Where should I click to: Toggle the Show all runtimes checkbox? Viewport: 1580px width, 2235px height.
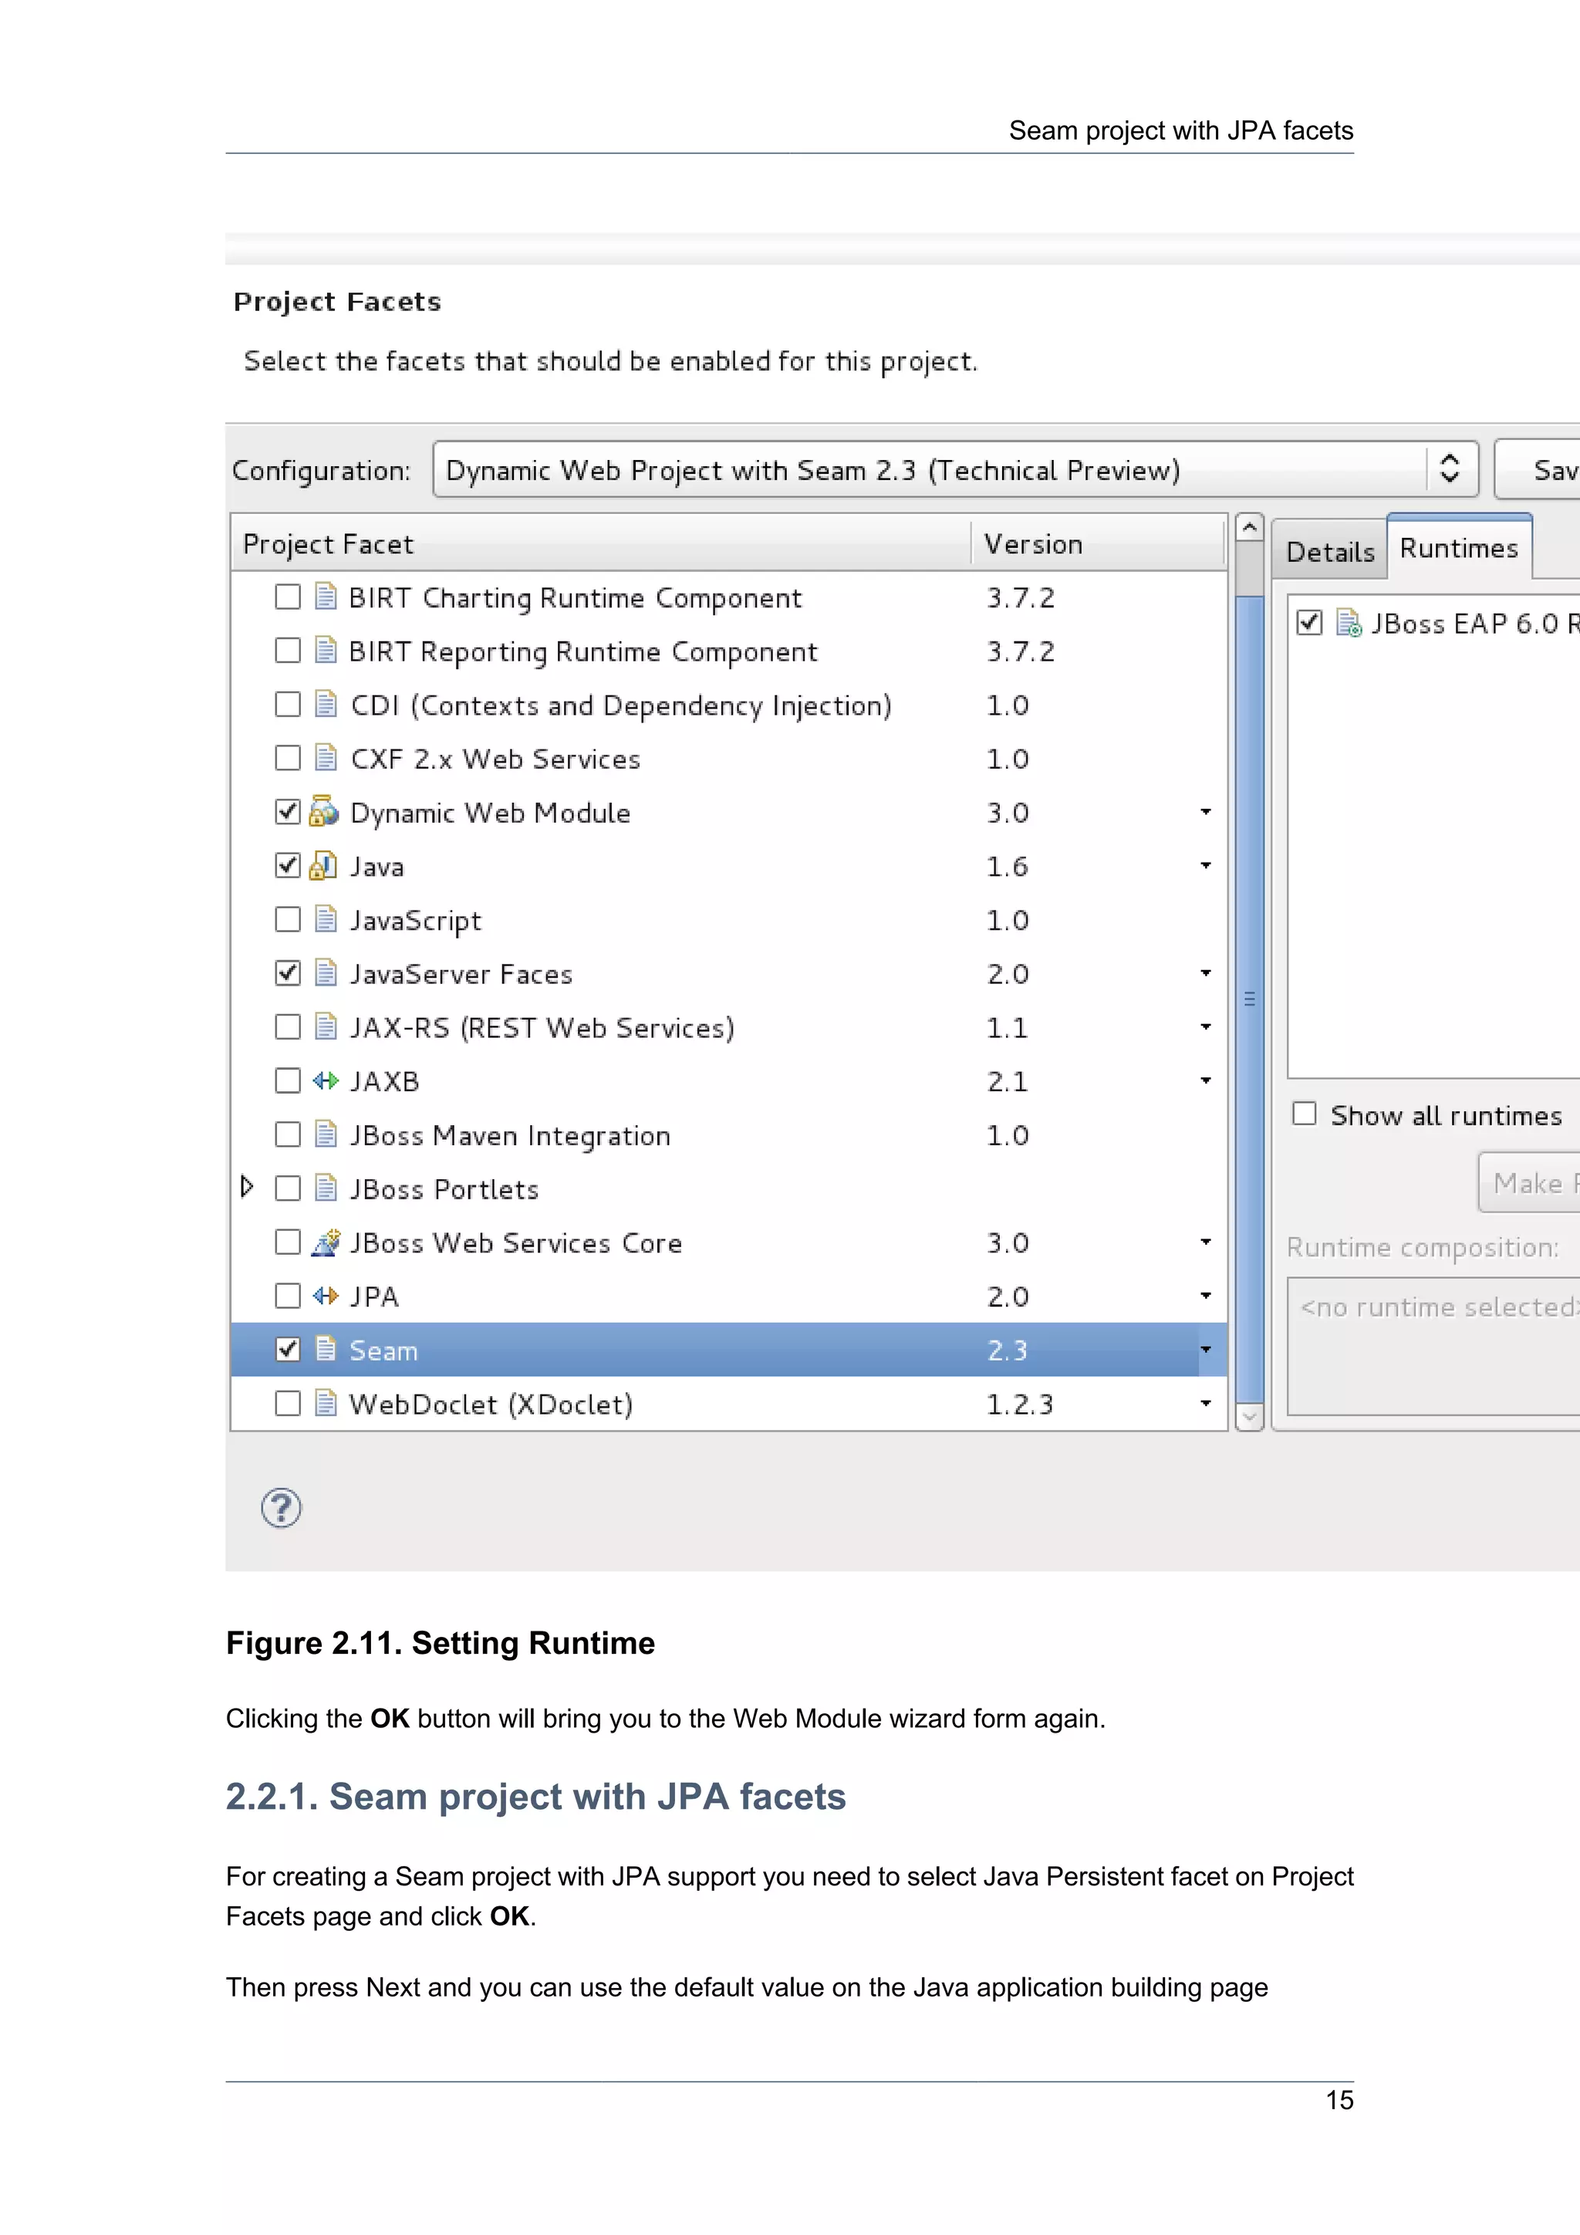coord(1305,1114)
